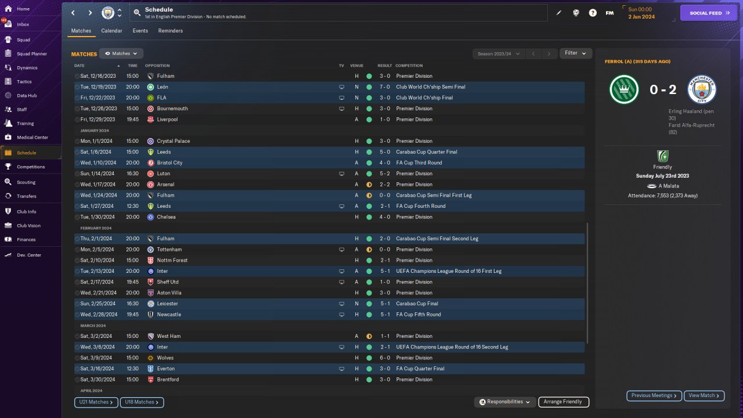
Task: Click the Manchester City crest in match panel
Action: (702, 90)
